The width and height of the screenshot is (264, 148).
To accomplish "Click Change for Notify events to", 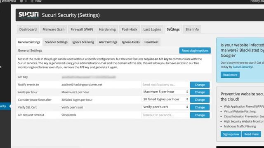I will (200, 85).
